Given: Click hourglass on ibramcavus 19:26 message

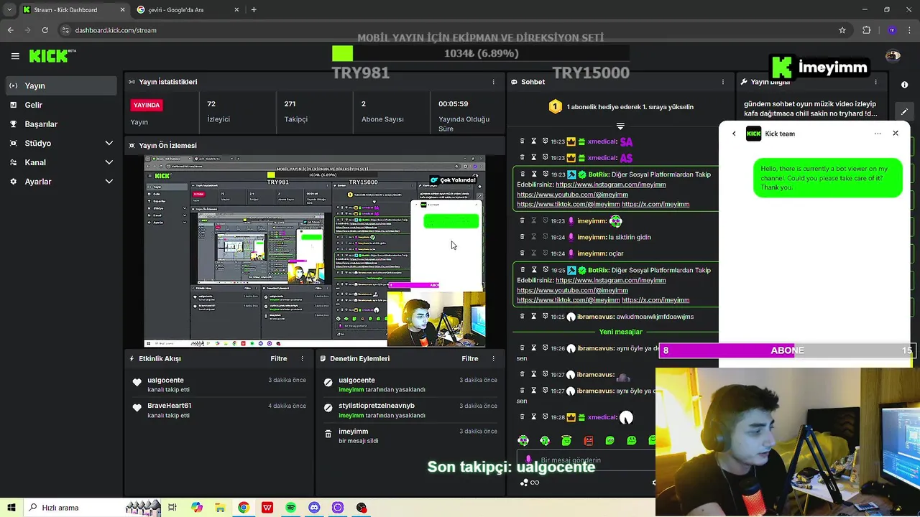Looking at the screenshot, I should click(534, 348).
